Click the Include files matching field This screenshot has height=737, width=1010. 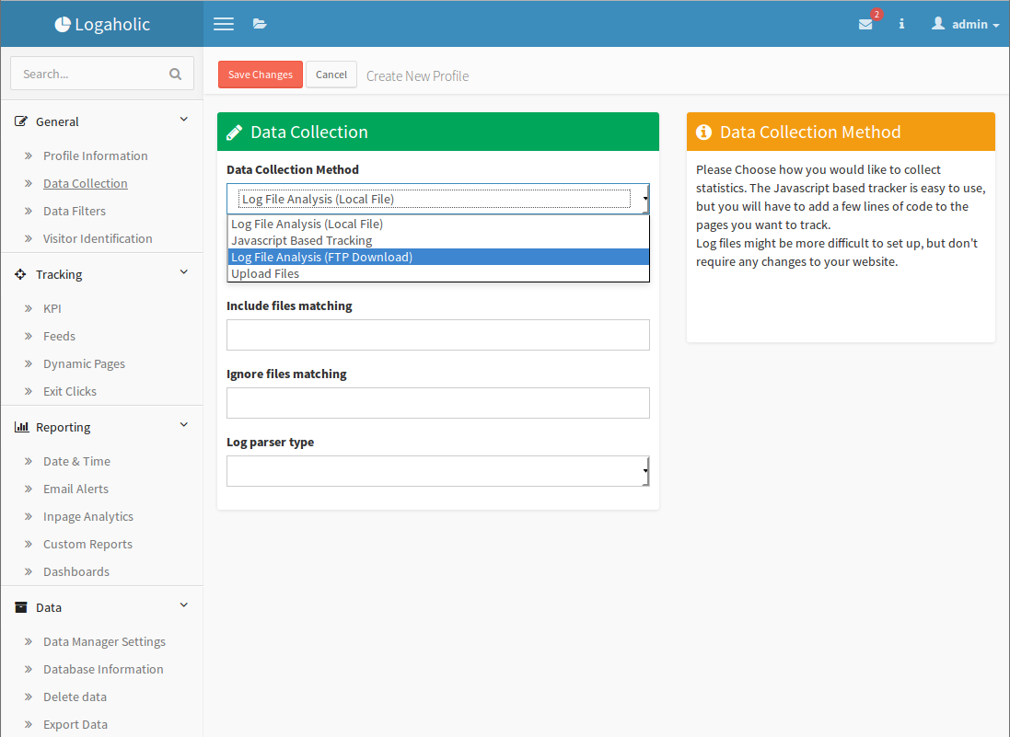438,335
